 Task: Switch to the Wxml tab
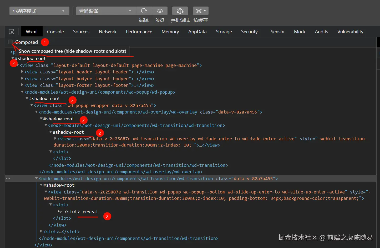tap(32, 32)
